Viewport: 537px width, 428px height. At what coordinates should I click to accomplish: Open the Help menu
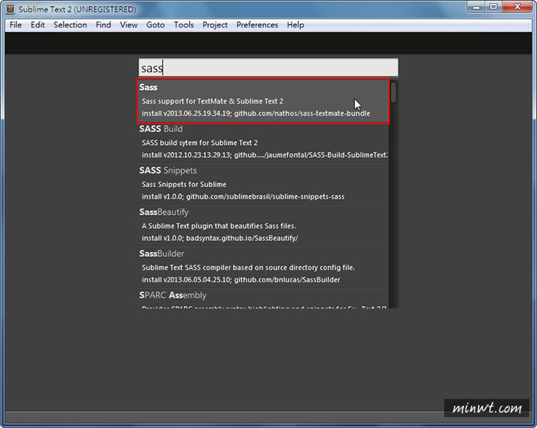coord(295,25)
